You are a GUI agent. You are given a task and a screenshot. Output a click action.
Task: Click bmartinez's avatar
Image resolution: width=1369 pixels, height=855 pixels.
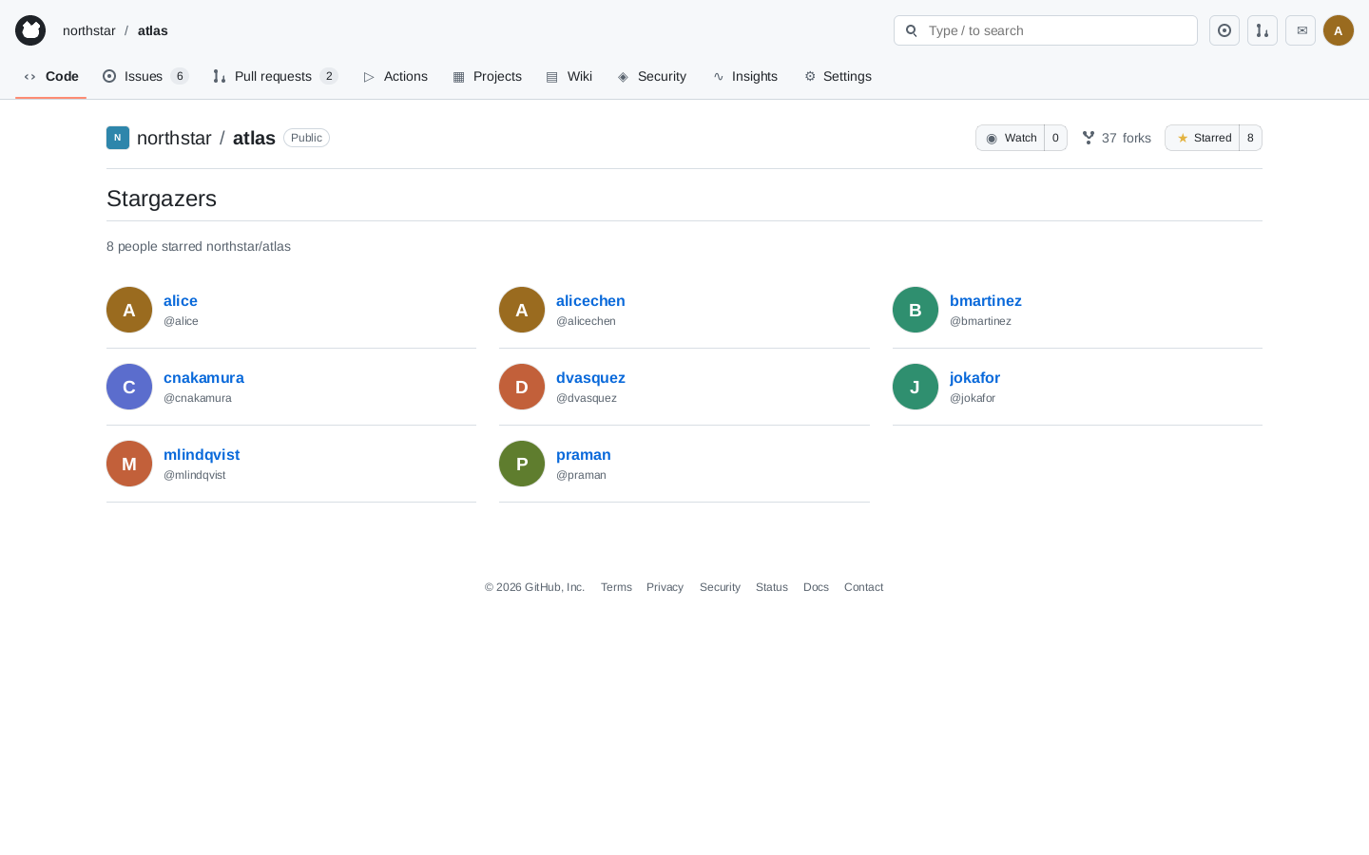(916, 310)
